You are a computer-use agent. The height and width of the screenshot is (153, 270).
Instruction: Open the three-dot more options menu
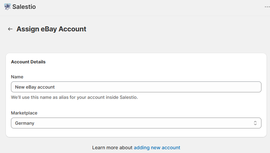tap(267, 7)
